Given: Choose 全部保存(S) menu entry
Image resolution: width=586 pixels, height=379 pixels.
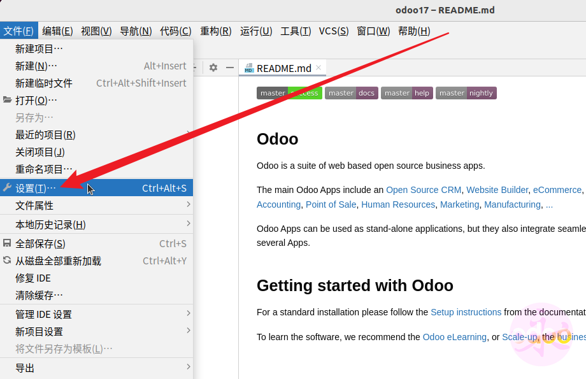Looking at the screenshot, I should [x=96, y=244].
